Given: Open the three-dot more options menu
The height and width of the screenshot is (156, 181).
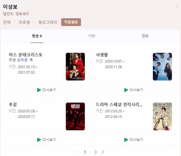Looking at the screenshot, I should (x=177, y=7).
